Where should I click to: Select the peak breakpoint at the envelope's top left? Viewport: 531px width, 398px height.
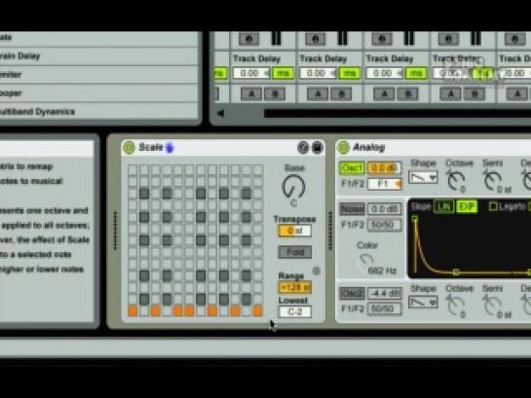click(x=415, y=220)
